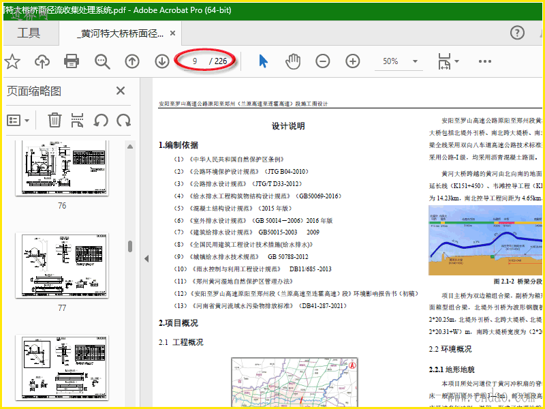Go to previous page arrow

pyautogui.click(x=132, y=61)
